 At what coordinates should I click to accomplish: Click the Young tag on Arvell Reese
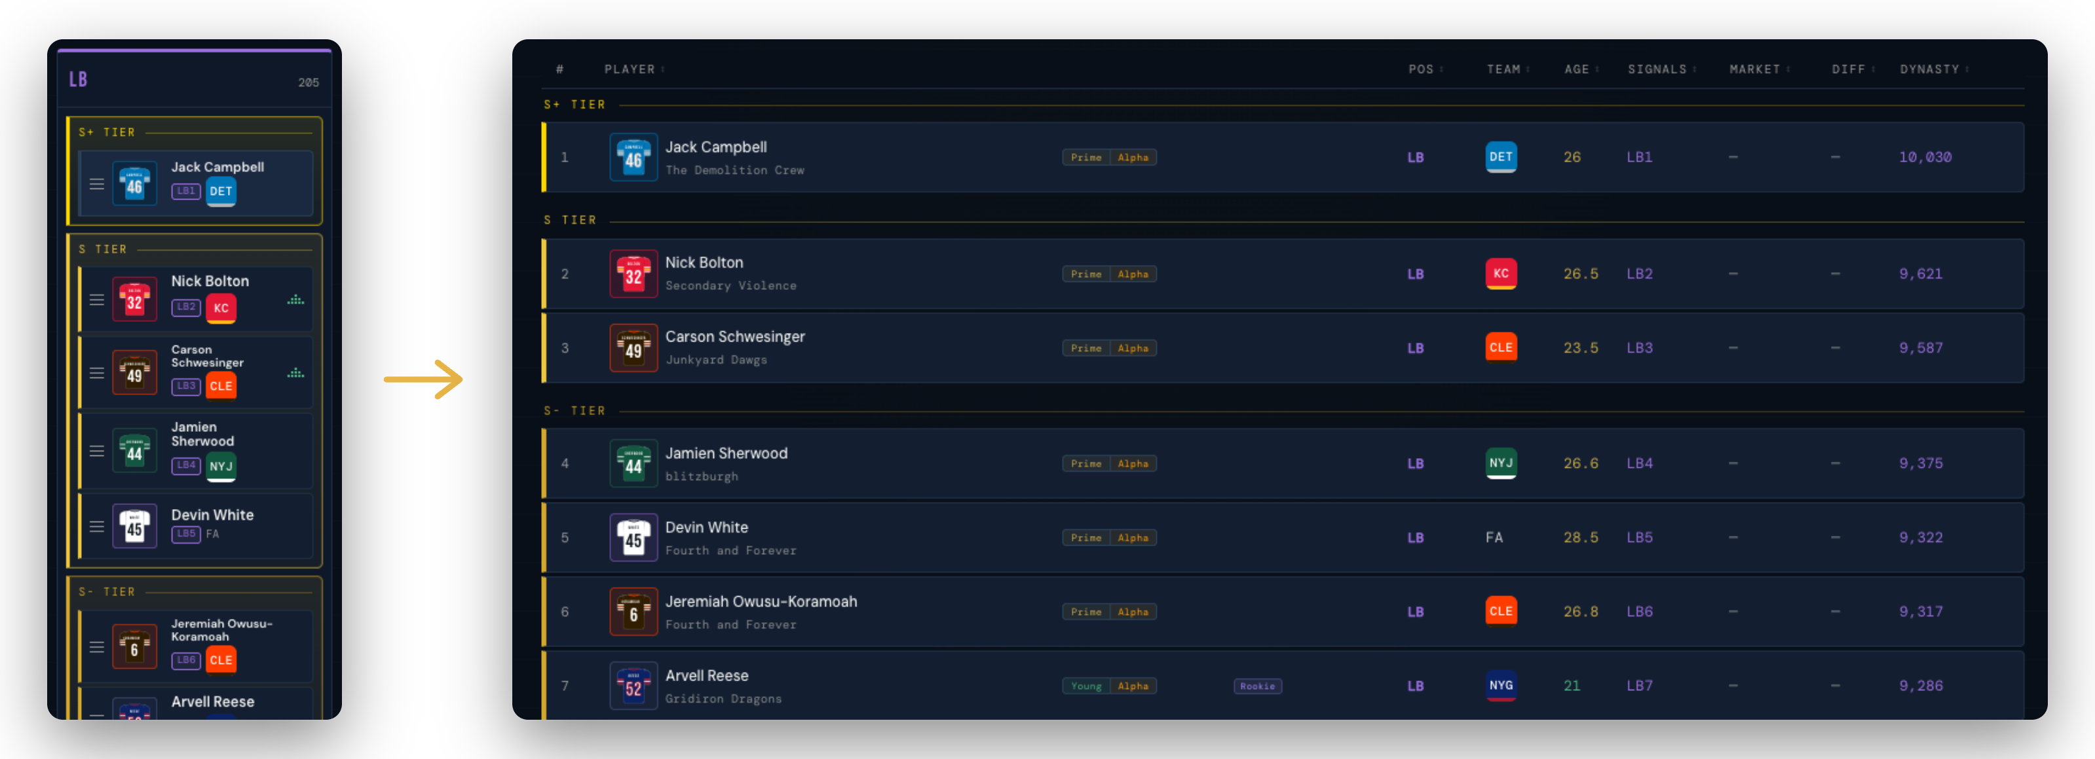pos(1085,686)
